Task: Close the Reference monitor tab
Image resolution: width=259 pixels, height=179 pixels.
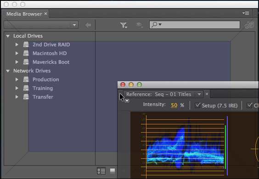Action: pos(207,94)
